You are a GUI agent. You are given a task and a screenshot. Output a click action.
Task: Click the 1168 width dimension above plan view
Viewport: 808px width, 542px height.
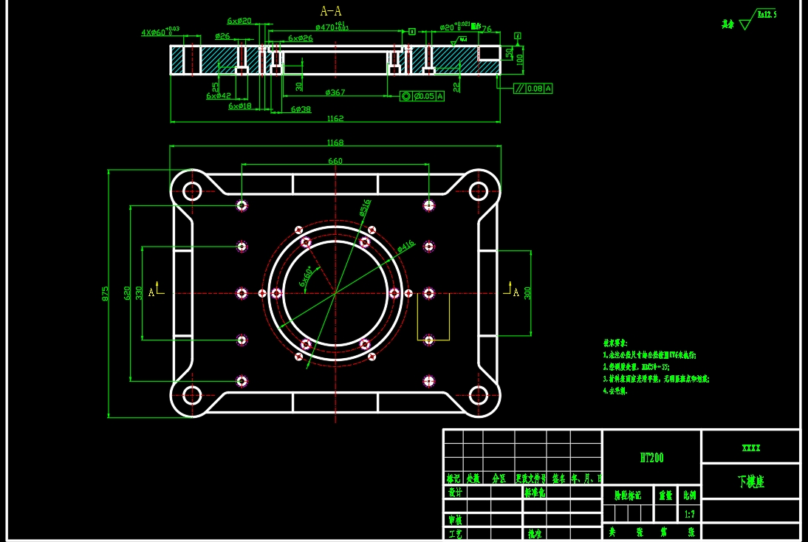coord(335,143)
